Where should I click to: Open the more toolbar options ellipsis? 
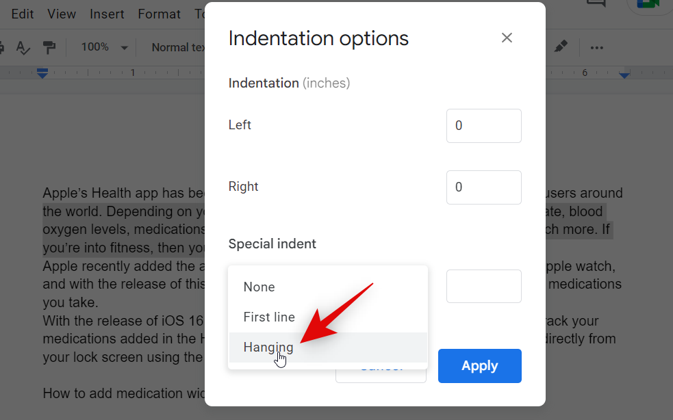pos(597,47)
